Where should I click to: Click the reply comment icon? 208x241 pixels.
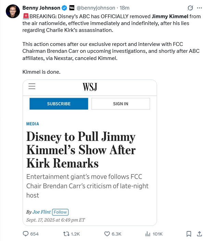[x=26, y=234]
